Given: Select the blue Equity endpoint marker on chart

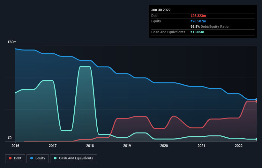Looking at the screenshot, I should click(257, 99).
